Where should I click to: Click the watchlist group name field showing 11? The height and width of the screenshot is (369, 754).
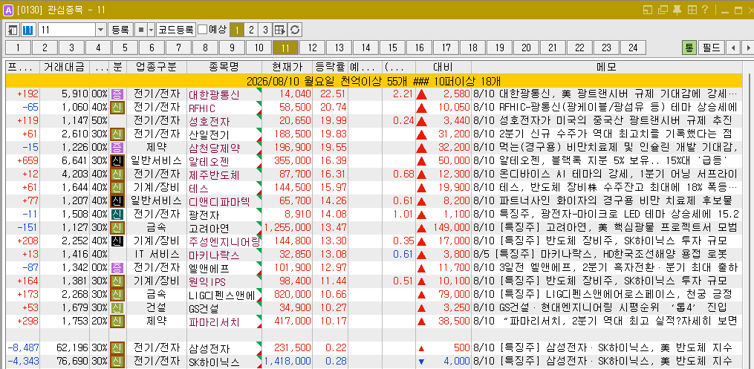point(67,30)
